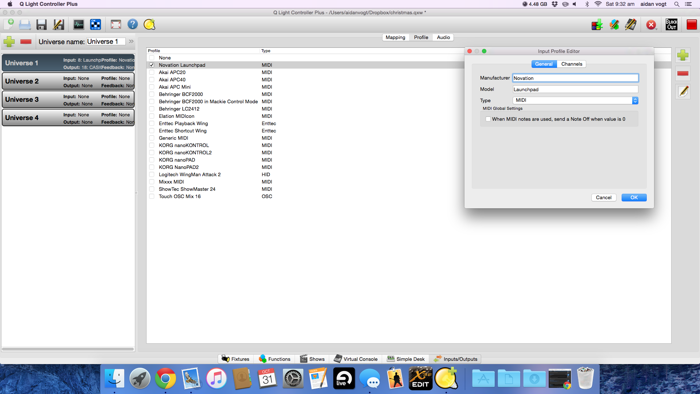
Task: Open Ableton Live from the dock
Action: tap(344, 379)
